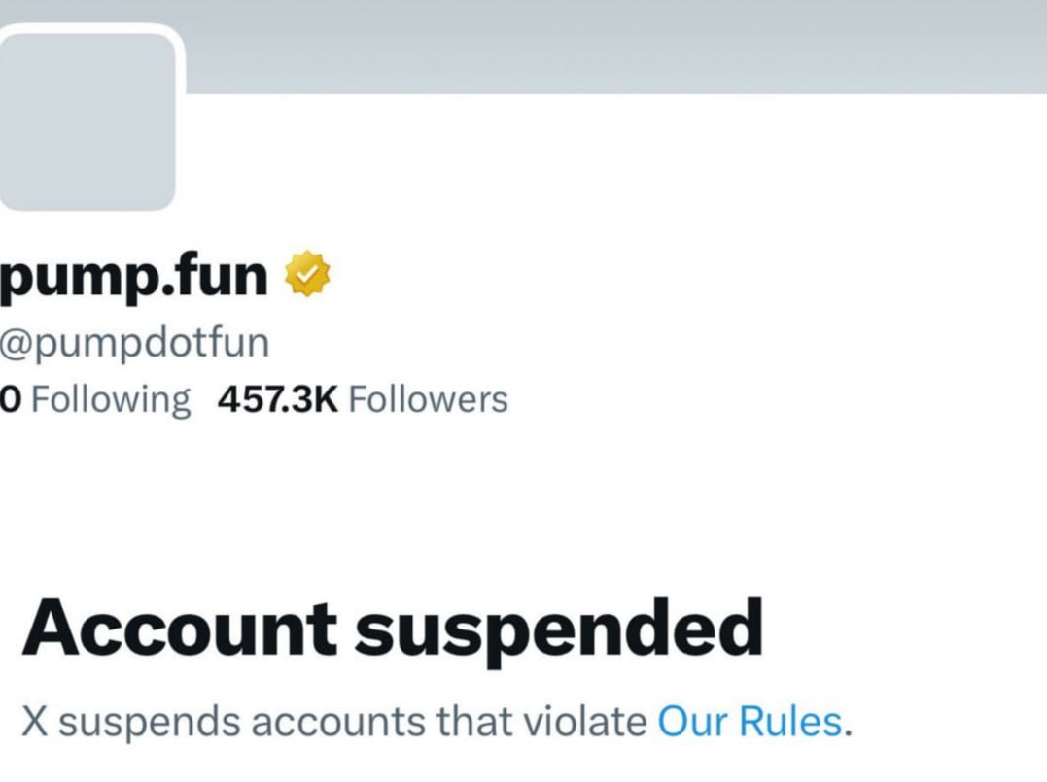View the 457.3K Followers list
The width and height of the screenshot is (1047, 782).
(x=363, y=399)
